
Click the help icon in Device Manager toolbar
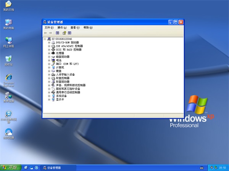click(x=65, y=33)
